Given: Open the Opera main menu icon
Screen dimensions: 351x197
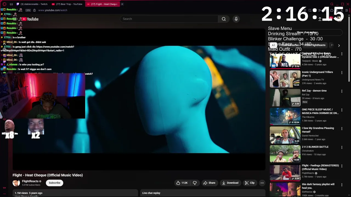Looking at the screenshot, I should (x=4, y=4).
